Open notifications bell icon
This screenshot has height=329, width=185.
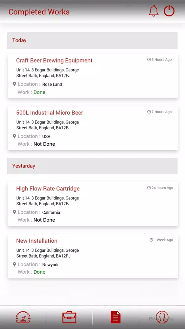point(153,11)
